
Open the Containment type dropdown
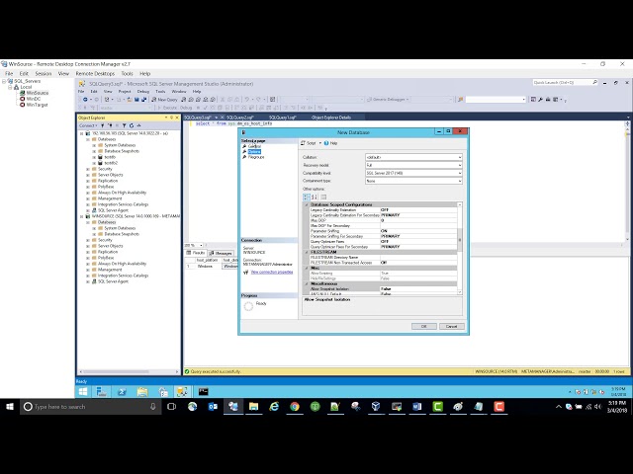pyautogui.click(x=459, y=181)
